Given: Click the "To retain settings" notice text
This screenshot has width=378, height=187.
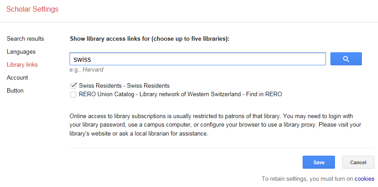Looking at the screenshot, I should tap(307, 179).
